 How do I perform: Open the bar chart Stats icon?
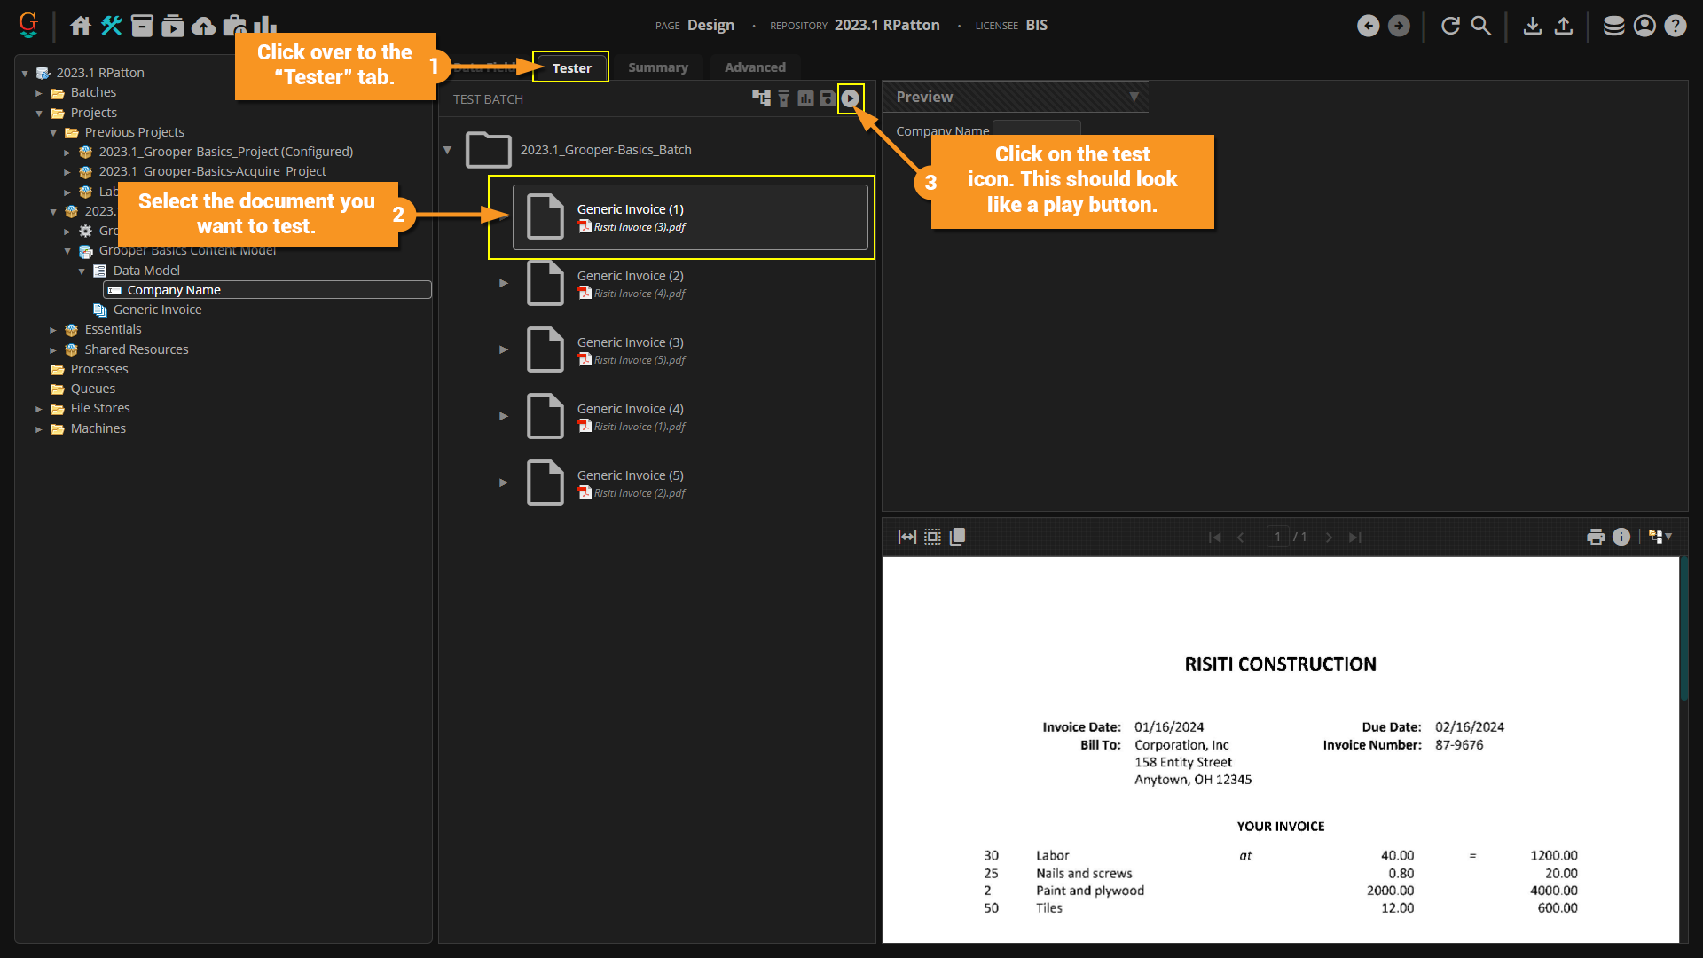pos(265,26)
